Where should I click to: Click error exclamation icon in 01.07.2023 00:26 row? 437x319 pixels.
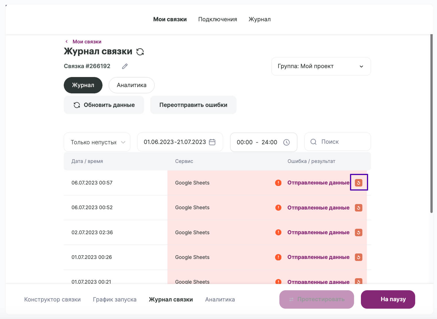278,257
